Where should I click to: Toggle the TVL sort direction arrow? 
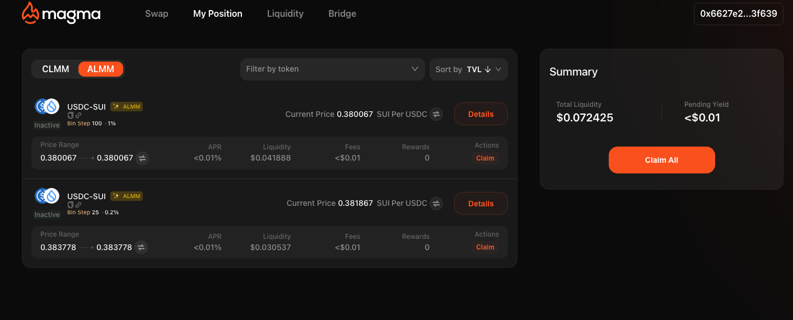[488, 69]
